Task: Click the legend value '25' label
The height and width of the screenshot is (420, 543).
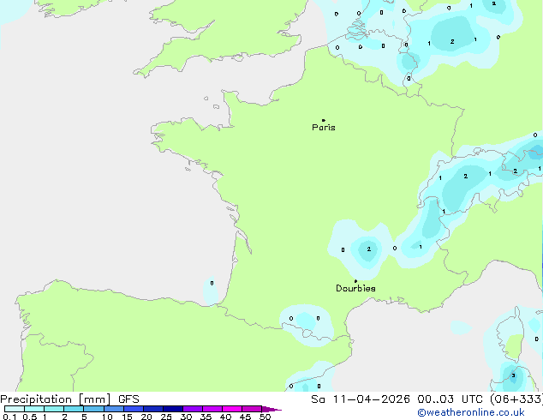Action: (166, 417)
